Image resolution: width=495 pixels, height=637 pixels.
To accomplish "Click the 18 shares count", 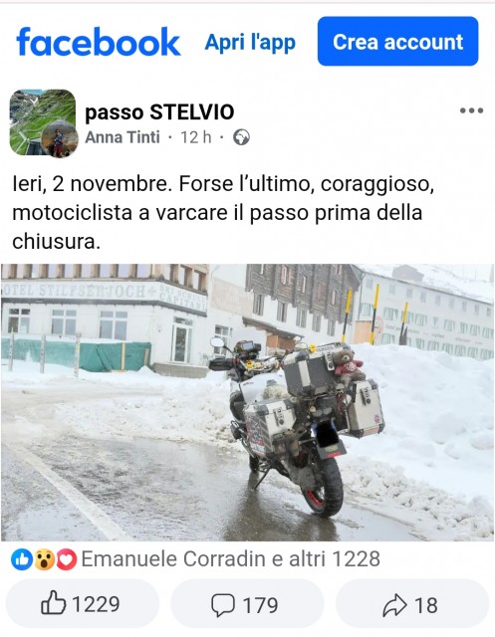I will [426, 605].
